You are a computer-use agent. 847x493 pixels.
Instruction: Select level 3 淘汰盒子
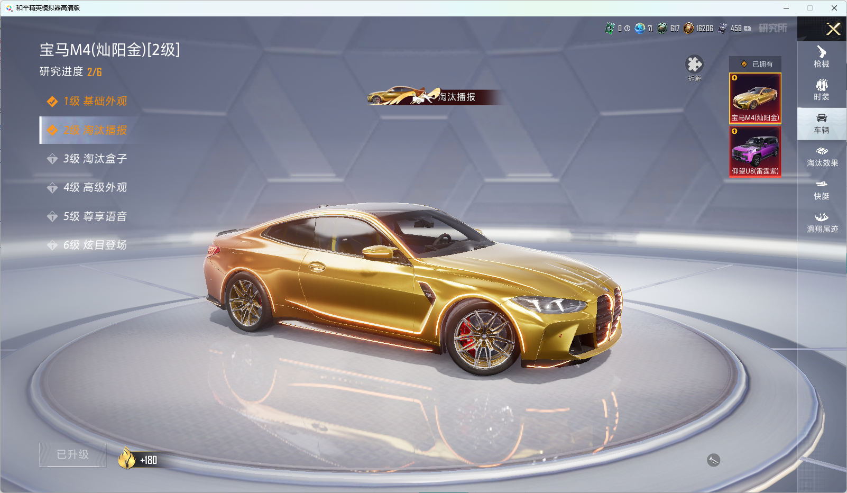click(x=95, y=159)
